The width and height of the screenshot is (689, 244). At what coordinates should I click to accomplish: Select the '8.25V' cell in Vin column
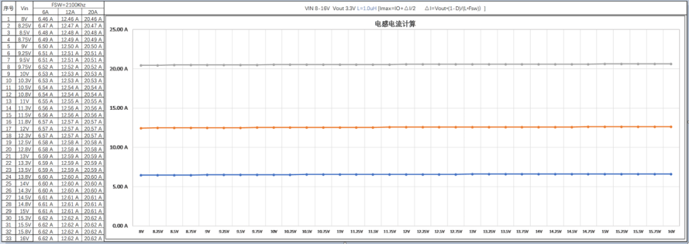[25, 26]
